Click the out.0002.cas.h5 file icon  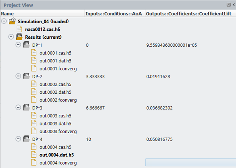34,84
